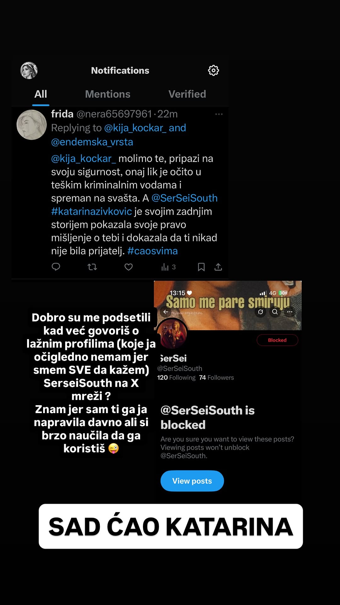This screenshot has width=340, height=605.
Task: Expand more options dots on frida's tweet
Action: coord(219,114)
